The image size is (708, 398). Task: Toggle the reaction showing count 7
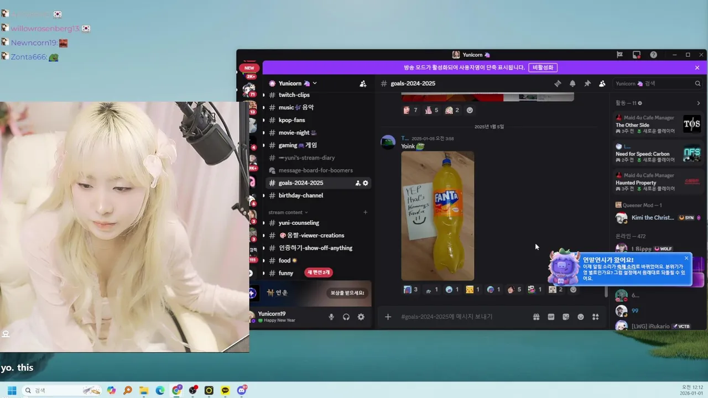click(410, 110)
